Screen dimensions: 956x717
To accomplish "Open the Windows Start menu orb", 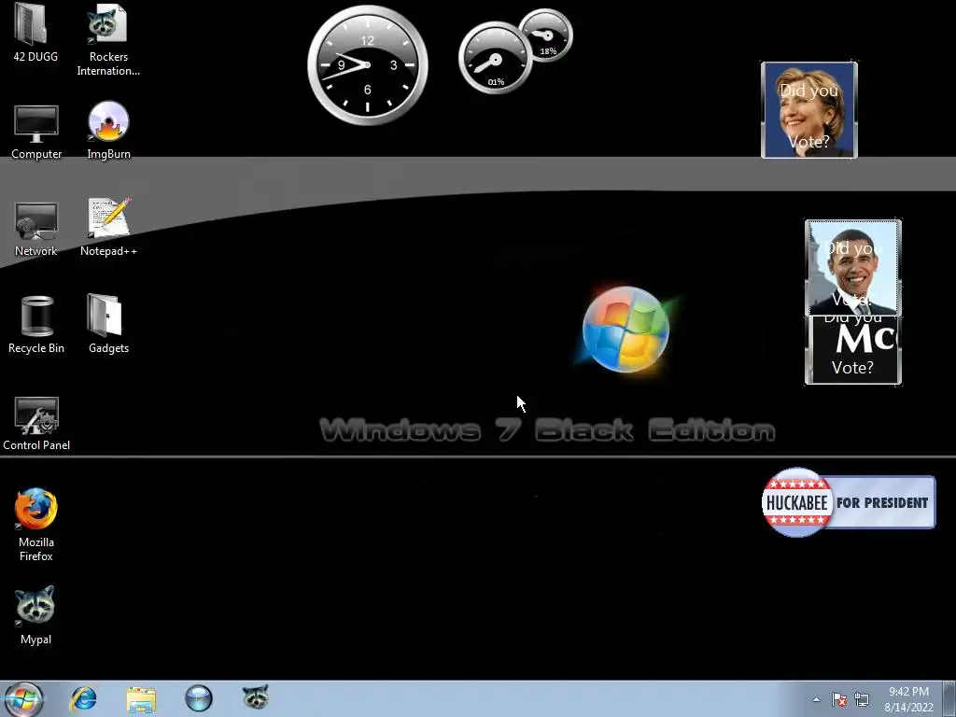I will click(x=23, y=698).
